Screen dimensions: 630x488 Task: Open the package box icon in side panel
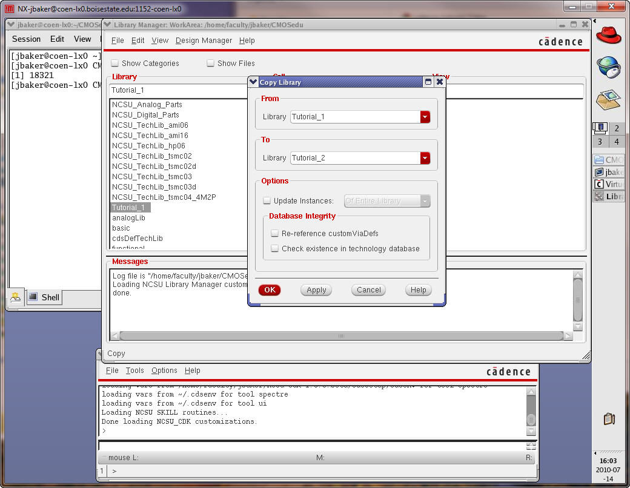tap(608, 99)
